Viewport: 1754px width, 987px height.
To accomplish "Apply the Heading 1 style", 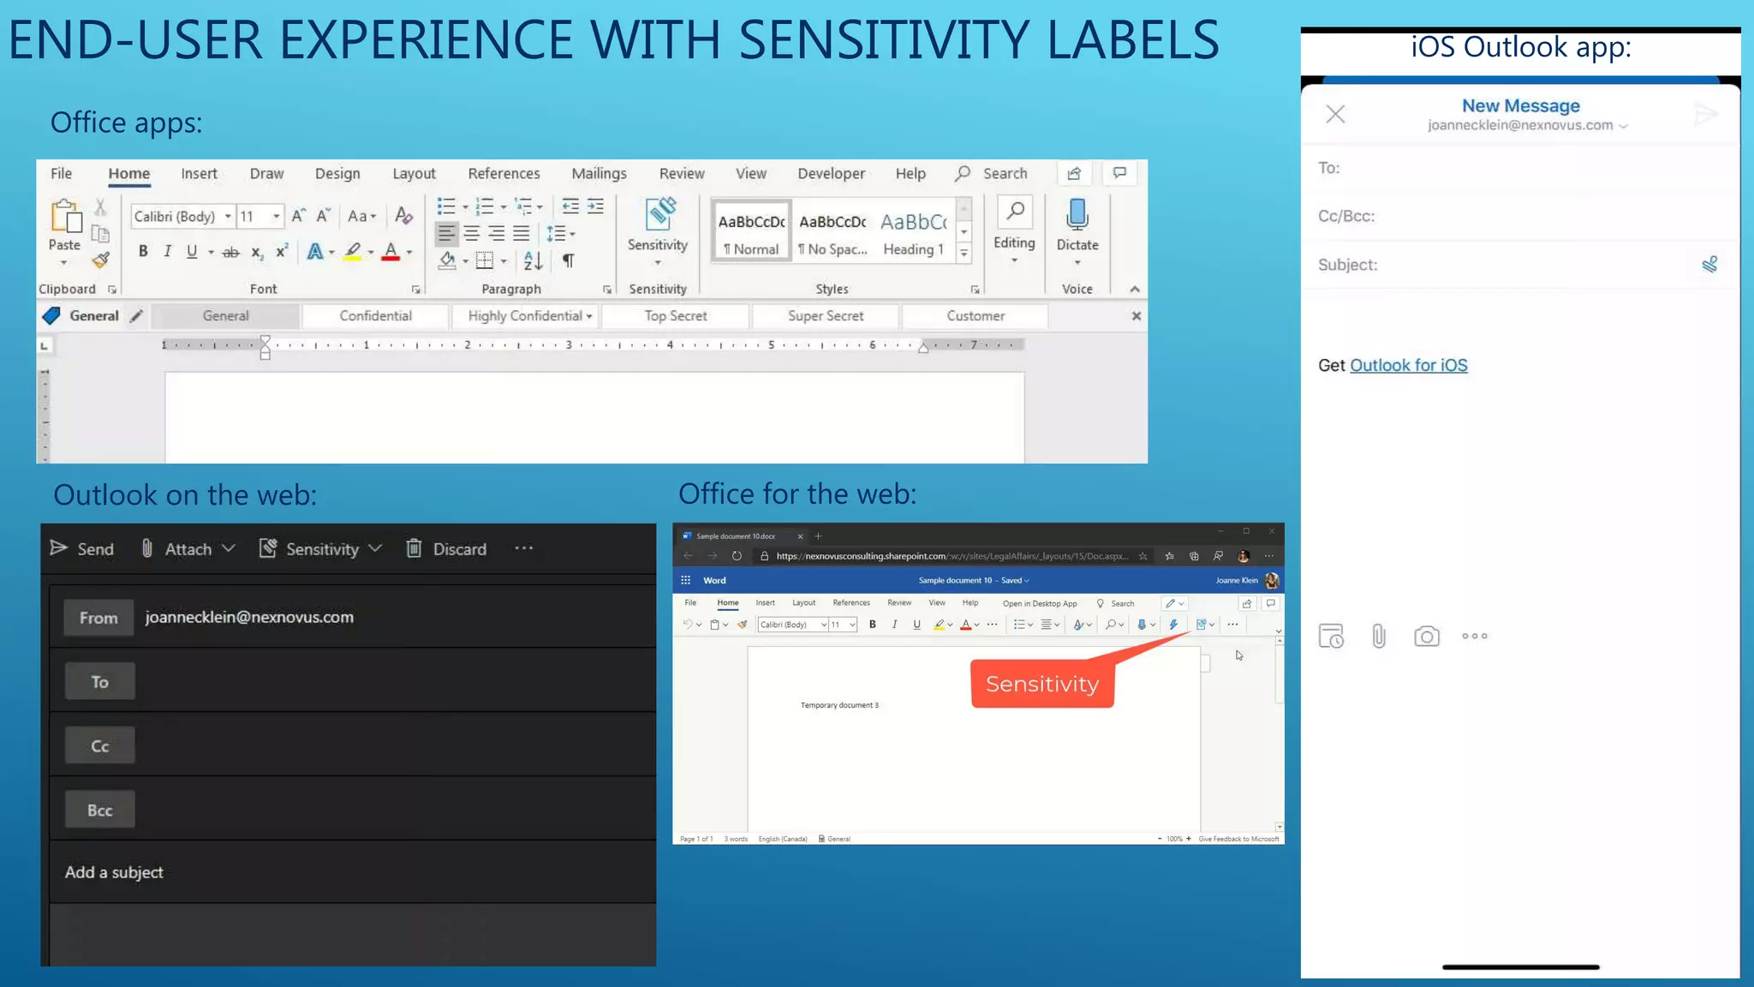I will [x=913, y=231].
